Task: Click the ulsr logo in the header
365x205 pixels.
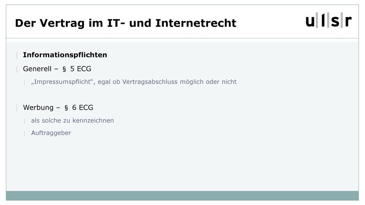Action: [328, 20]
